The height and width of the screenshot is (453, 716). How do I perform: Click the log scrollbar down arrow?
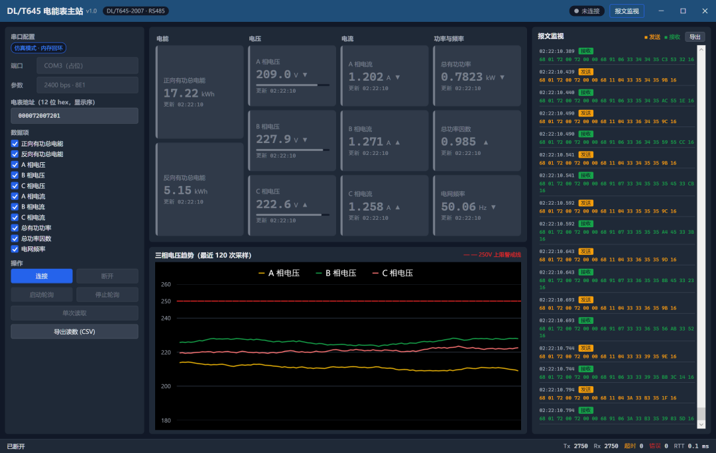701,425
